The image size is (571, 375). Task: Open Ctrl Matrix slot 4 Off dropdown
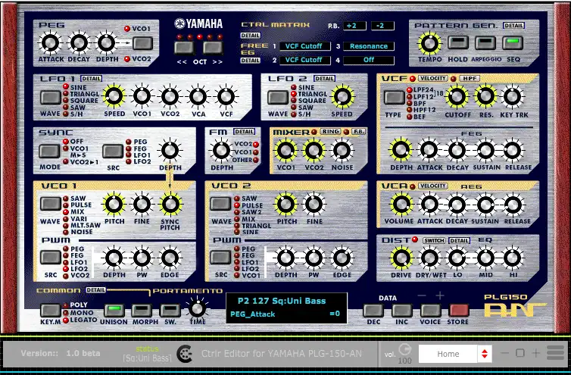point(369,60)
